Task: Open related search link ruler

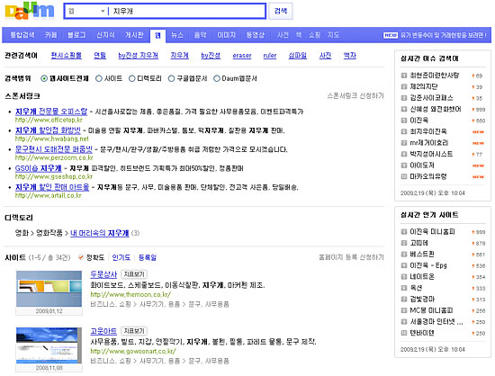Action: (x=270, y=56)
